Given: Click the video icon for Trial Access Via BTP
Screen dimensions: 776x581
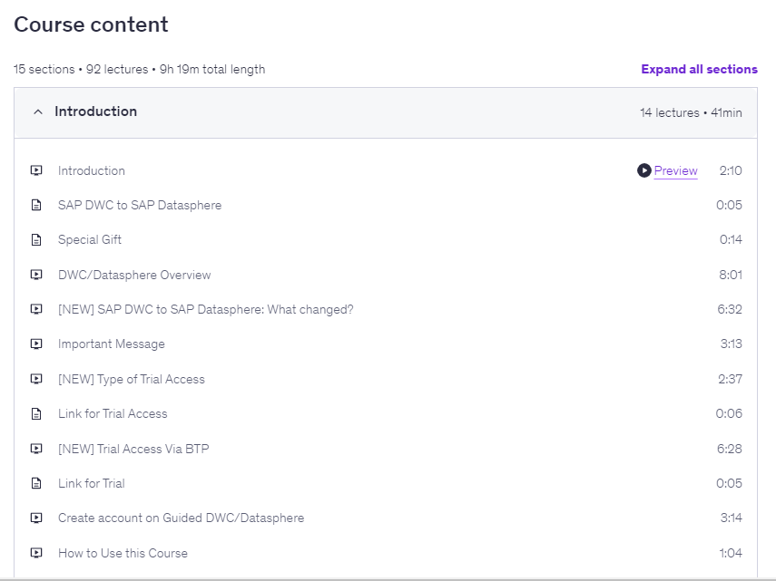Looking at the screenshot, I should coord(36,449).
